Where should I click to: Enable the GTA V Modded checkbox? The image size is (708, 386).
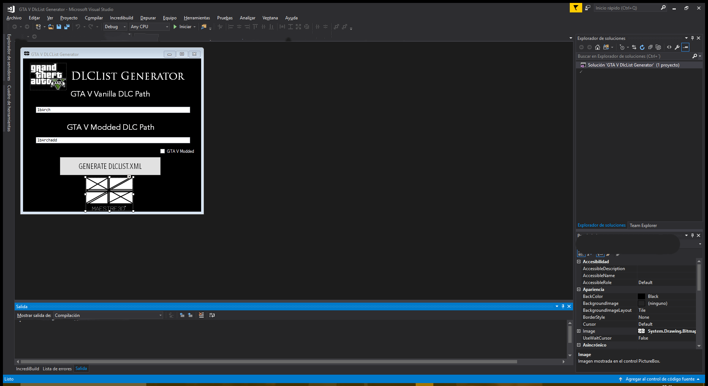(x=162, y=151)
